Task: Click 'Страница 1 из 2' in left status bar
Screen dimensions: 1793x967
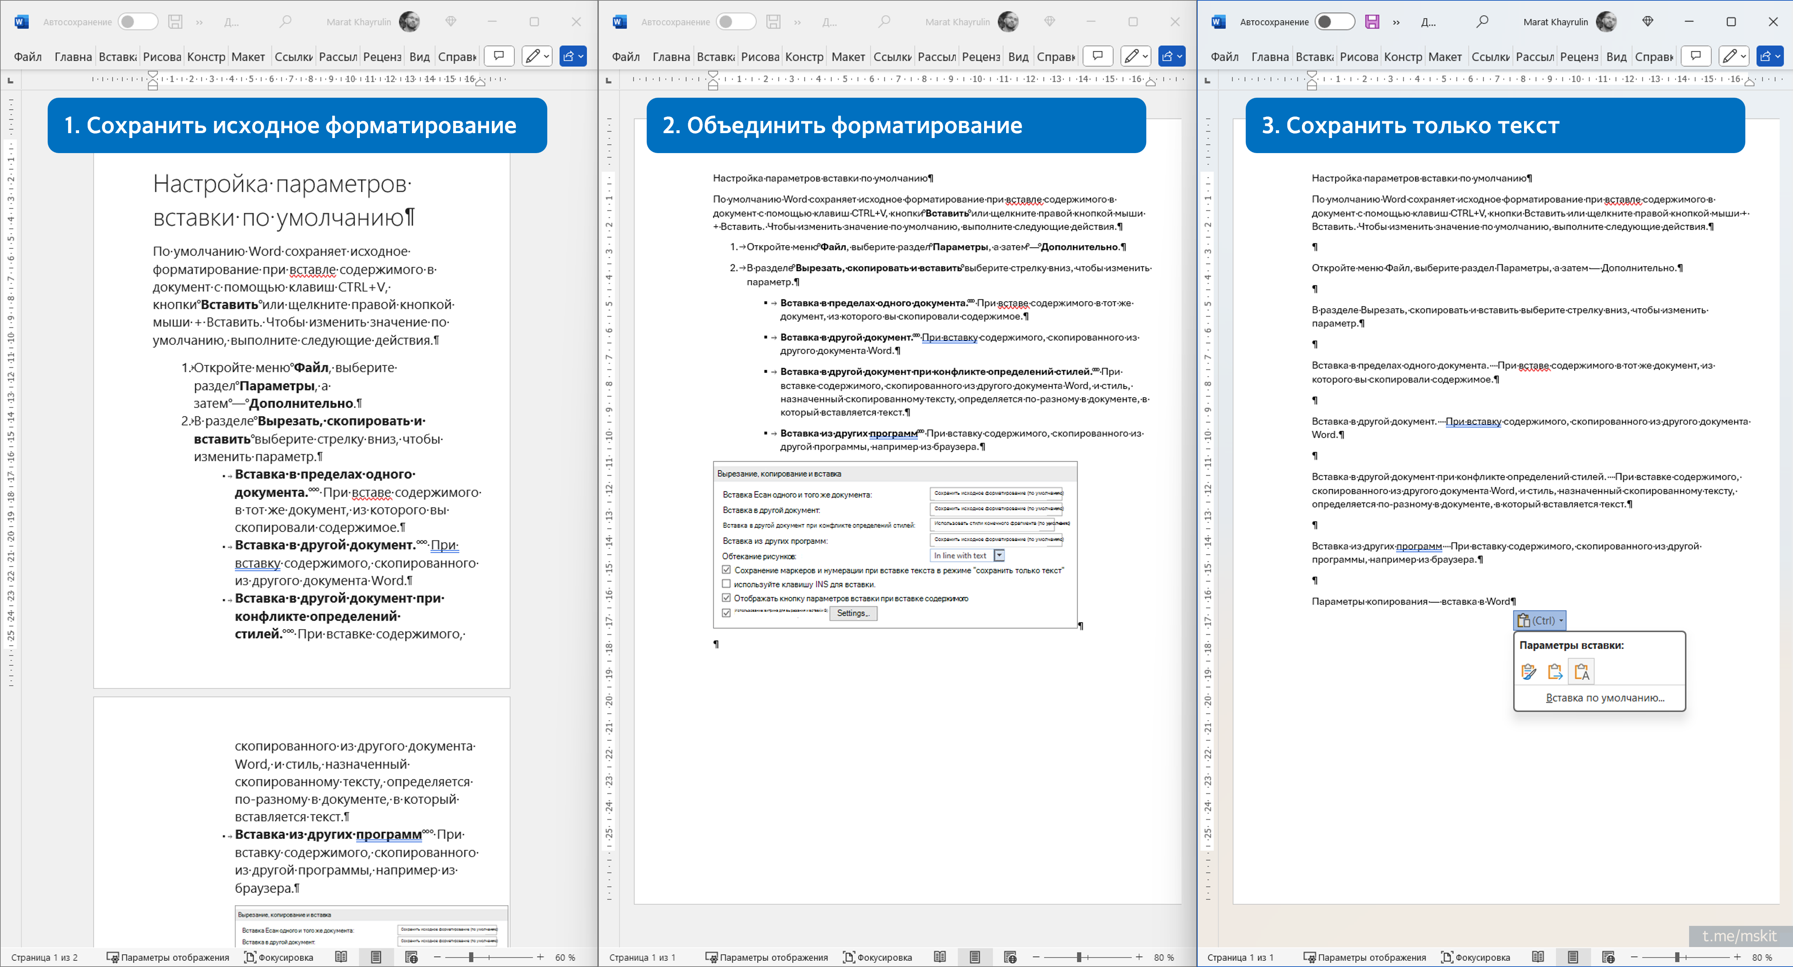Action: tap(44, 957)
